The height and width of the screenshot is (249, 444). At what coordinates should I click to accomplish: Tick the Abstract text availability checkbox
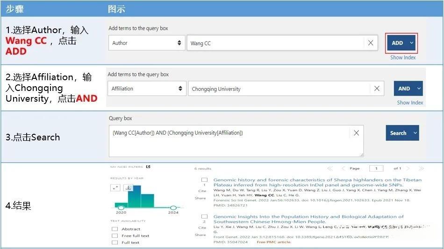coord(115,229)
